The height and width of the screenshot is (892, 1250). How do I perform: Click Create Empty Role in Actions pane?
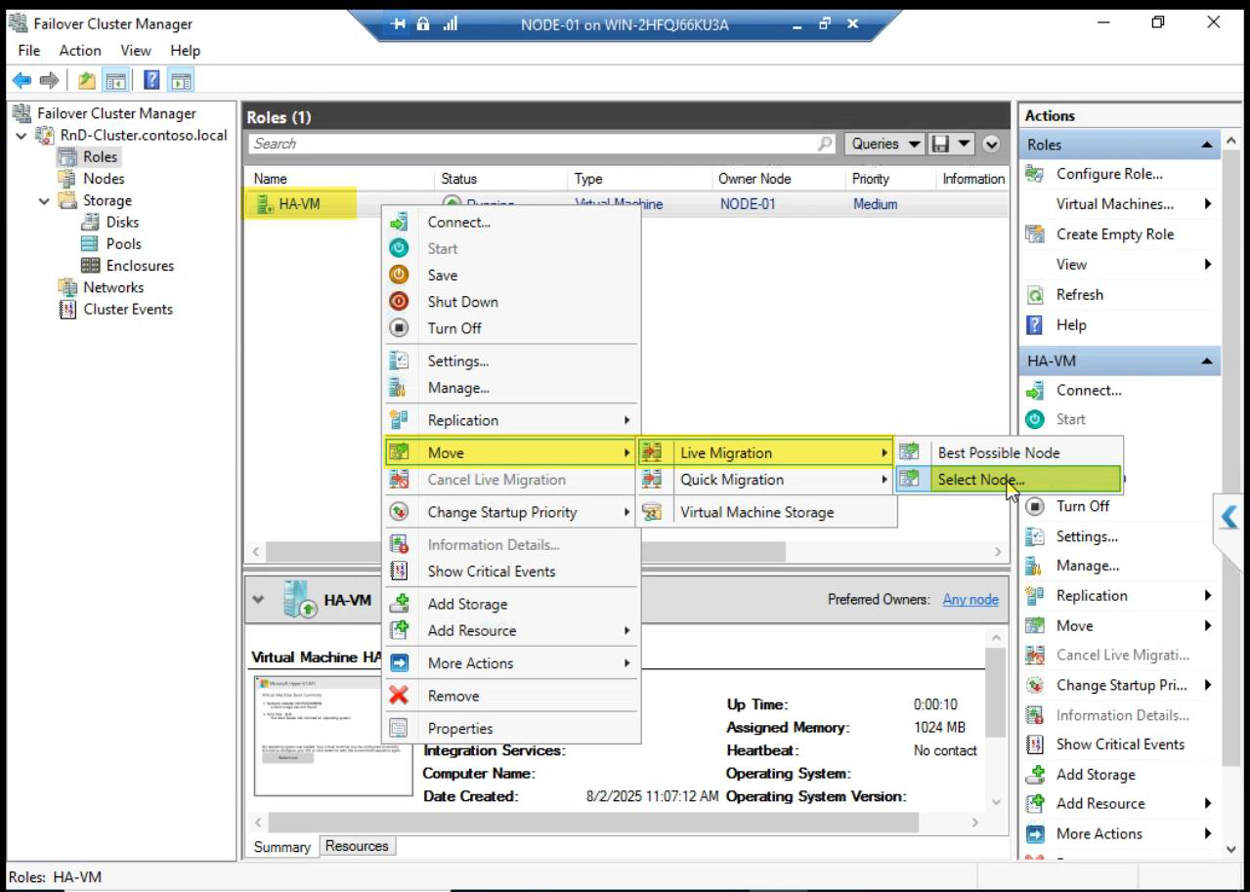(x=1115, y=234)
